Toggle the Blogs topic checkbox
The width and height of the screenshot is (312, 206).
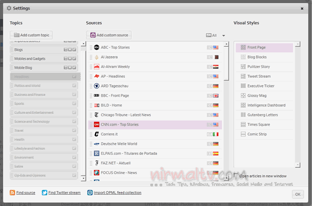coord(74,49)
